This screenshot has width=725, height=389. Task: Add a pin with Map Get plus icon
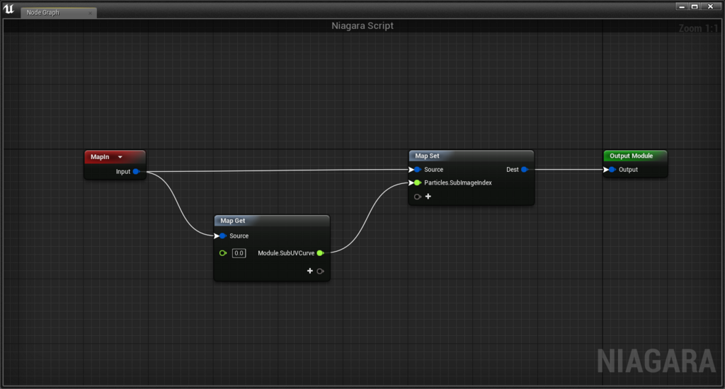click(x=310, y=271)
